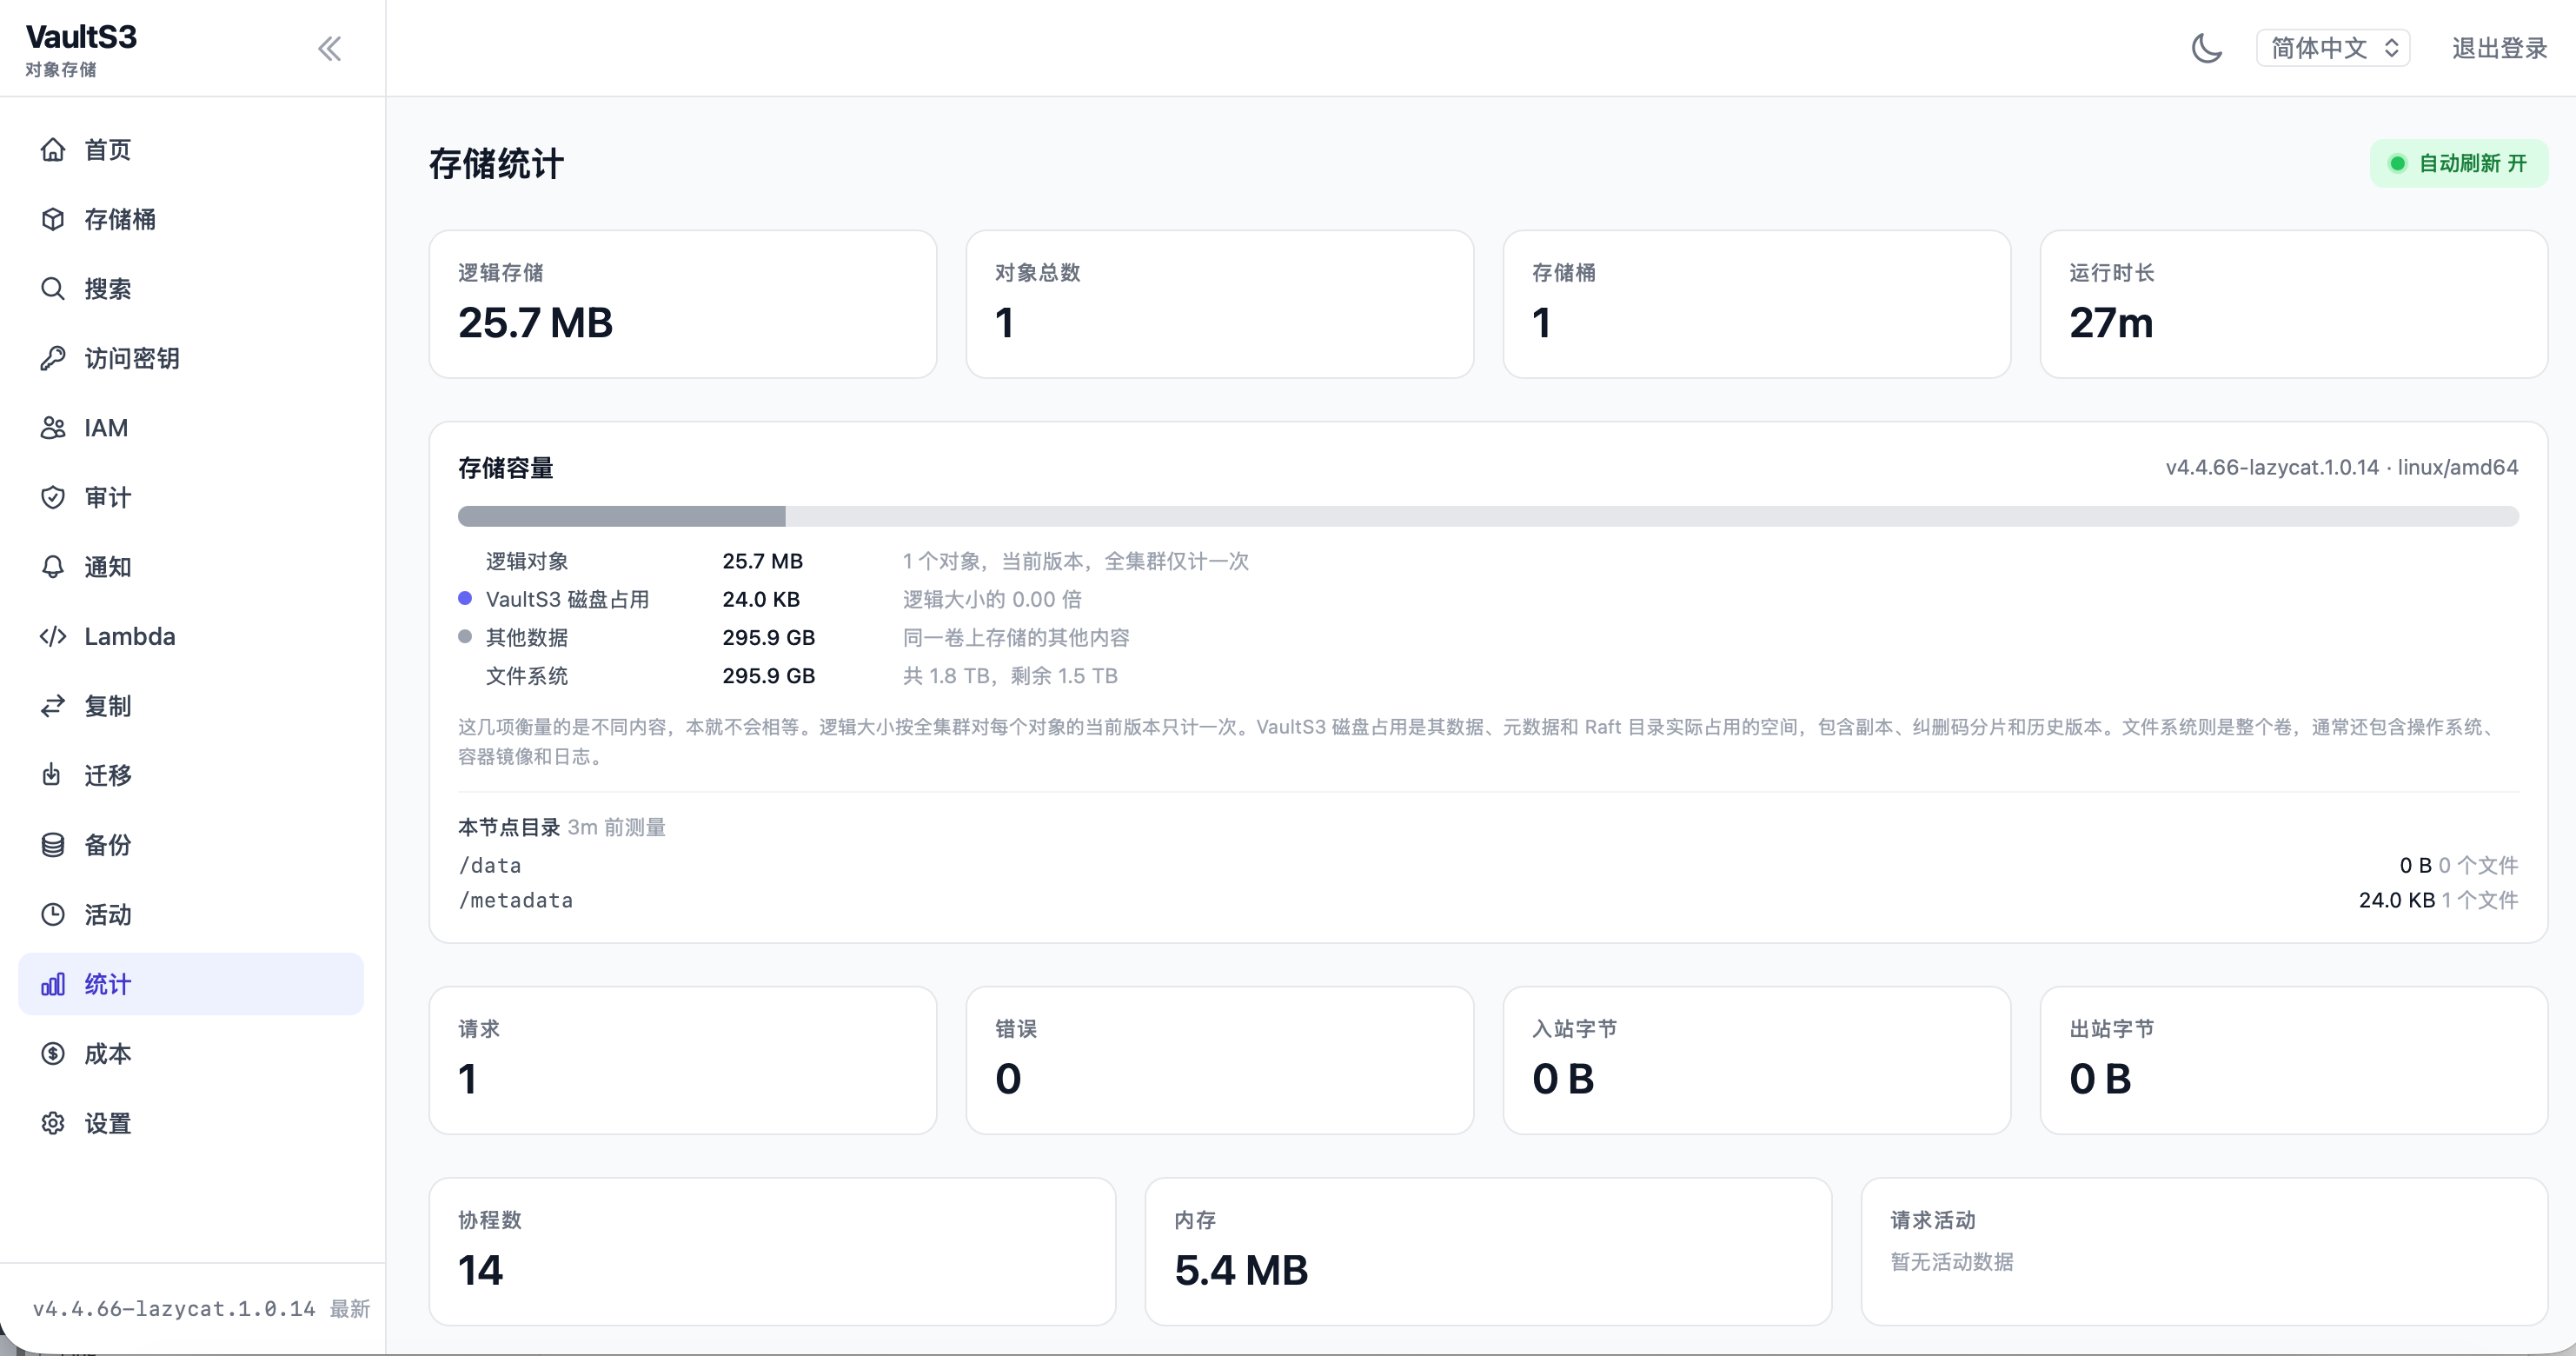Collapse the sidebar with double chevron
The width and height of the screenshot is (2576, 1356).
tap(330, 48)
